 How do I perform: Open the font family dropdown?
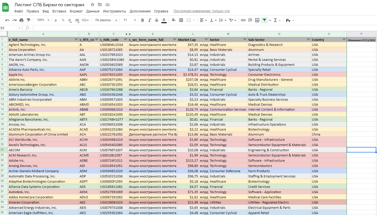(x=106, y=20)
